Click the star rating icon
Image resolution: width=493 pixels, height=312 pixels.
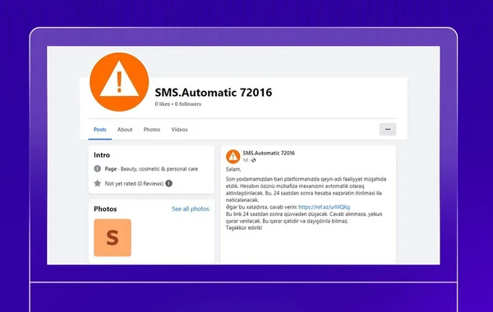pos(98,183)
